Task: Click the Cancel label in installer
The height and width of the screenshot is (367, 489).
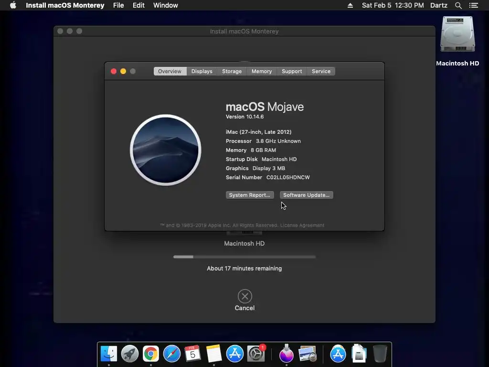Action: (245, 308)
